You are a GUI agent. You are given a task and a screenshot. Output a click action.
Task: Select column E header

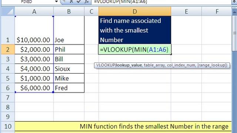(x=186, y=11)
